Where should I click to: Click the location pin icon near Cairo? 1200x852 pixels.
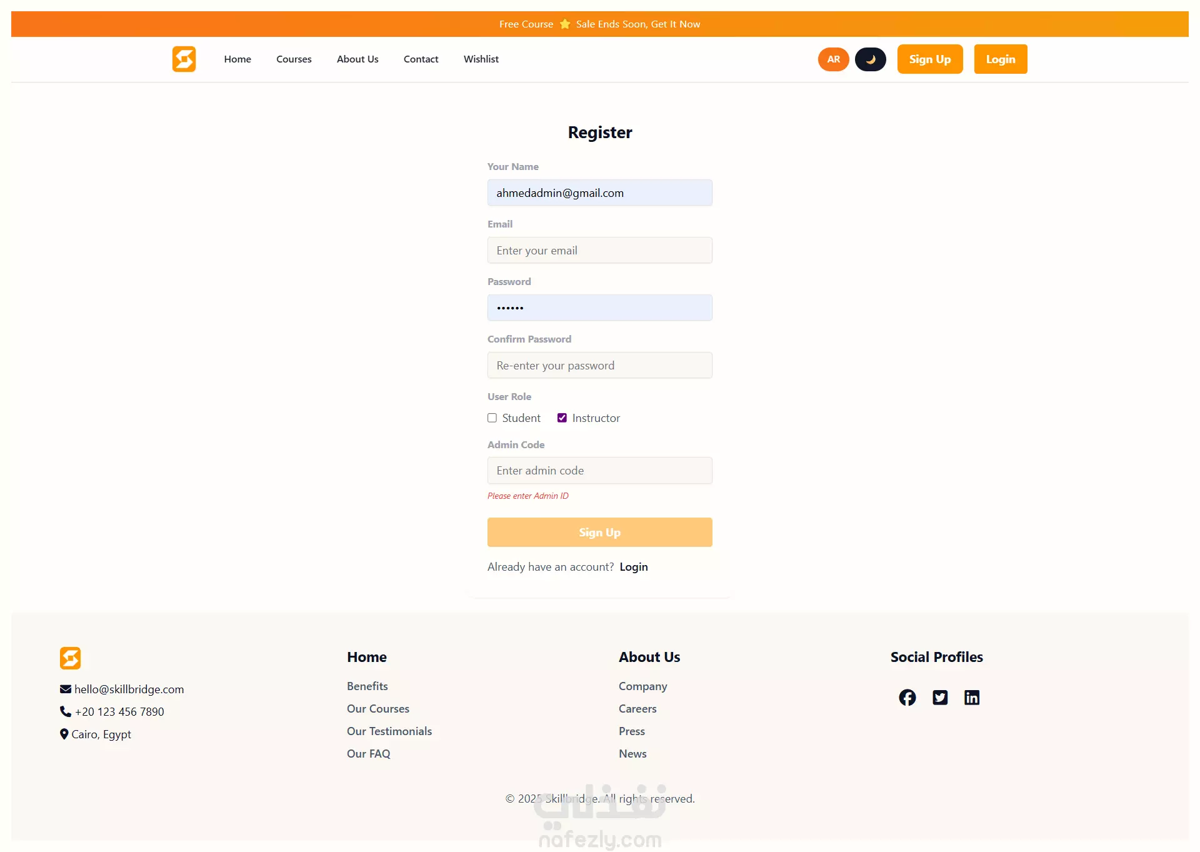tap(64, 734)
